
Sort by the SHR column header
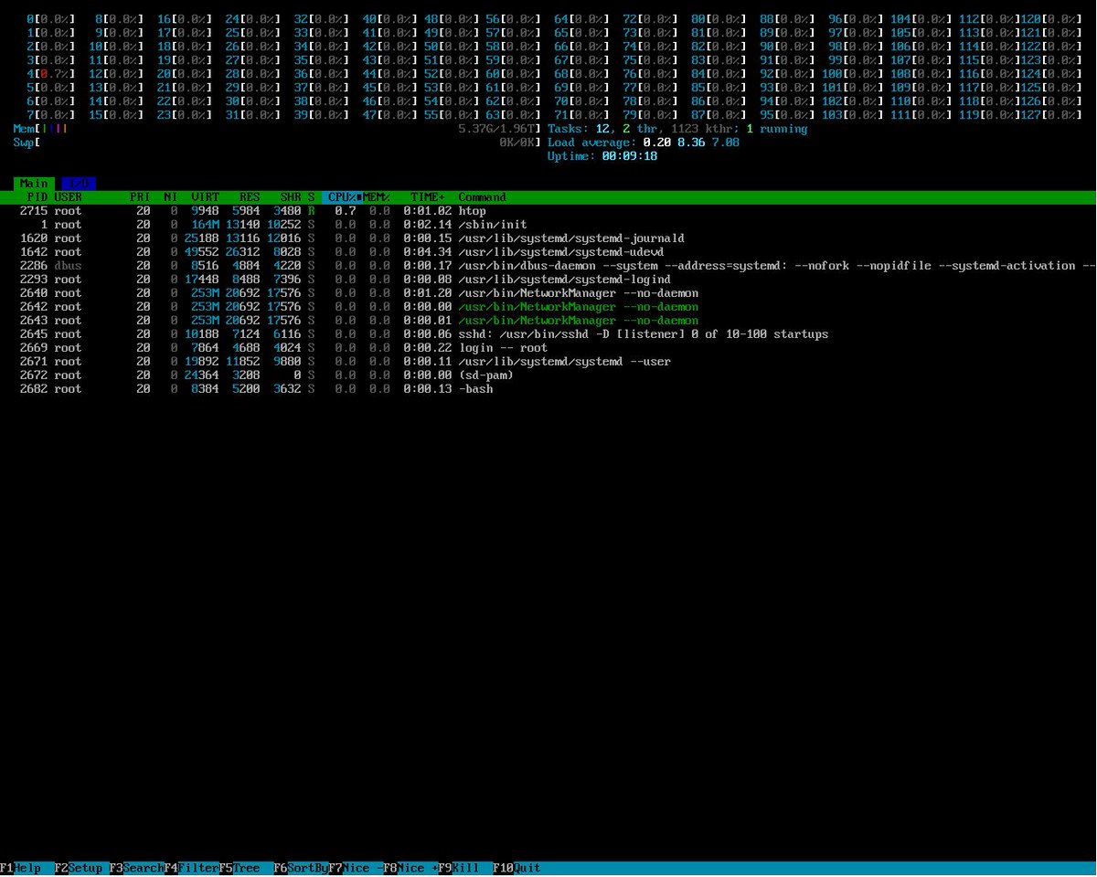(x=291, y=197)
